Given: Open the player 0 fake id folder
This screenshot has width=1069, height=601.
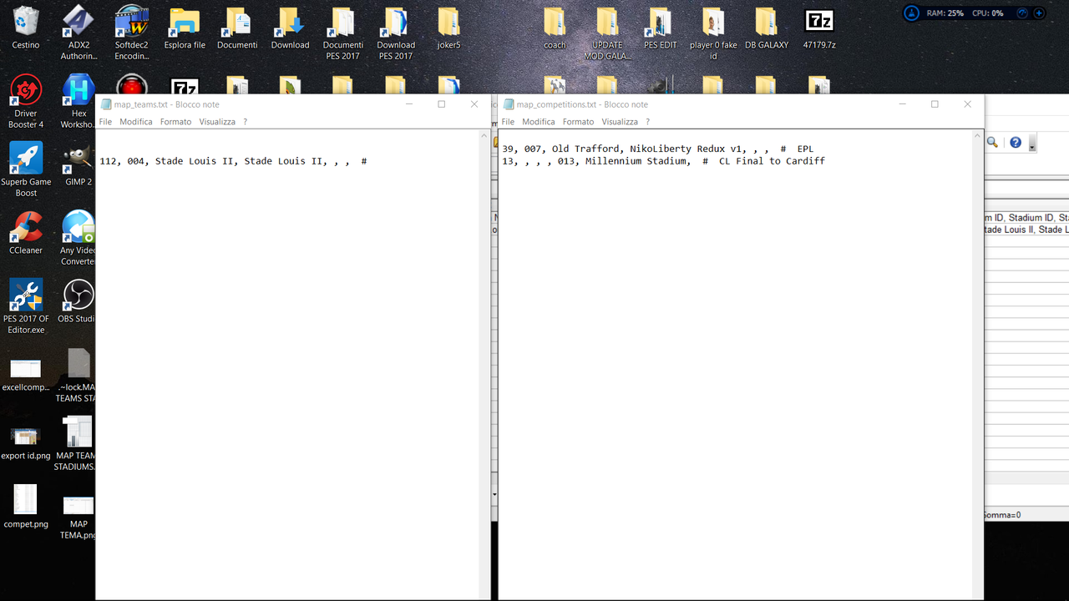Looking at the screenshot, I should click(713, 33).
